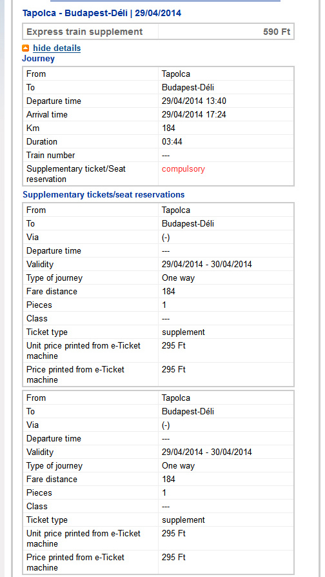The width and height of the screenshot is (325, 577).
Task: Select 'supplement' ticket type in first table
Action: click(183, 332)
